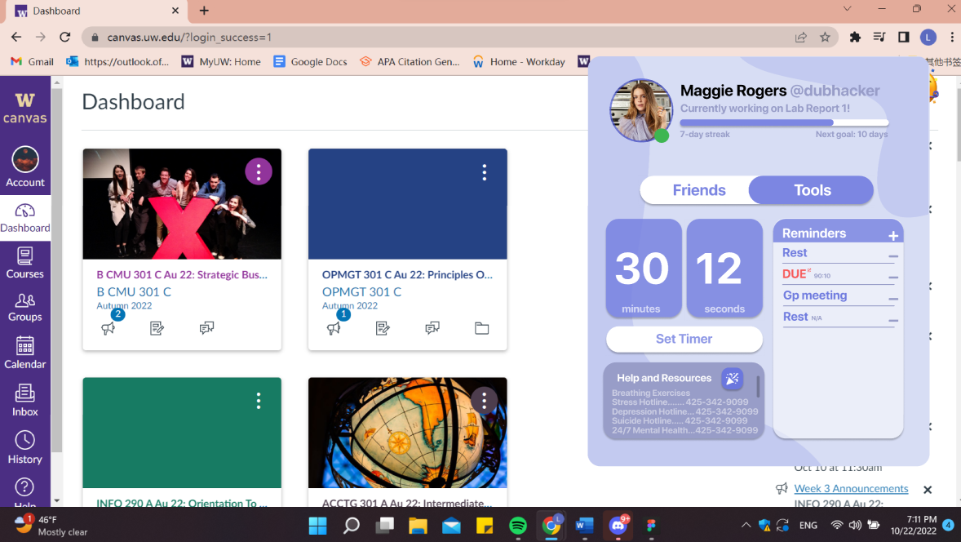
Task: Open Discord from the taskbar
Action: tap(618, 526)
